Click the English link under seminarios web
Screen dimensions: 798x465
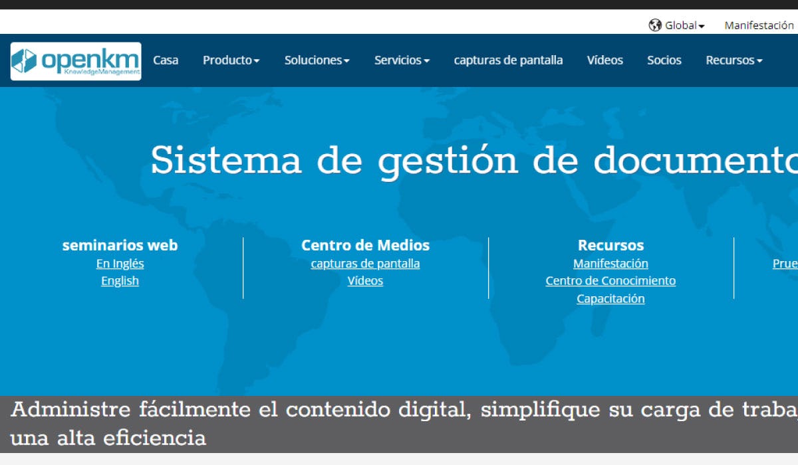pos(120,281)
